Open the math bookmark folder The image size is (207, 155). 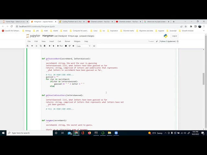[45, 31]
